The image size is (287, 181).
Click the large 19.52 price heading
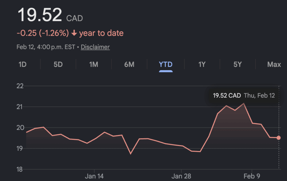point(40,15)
